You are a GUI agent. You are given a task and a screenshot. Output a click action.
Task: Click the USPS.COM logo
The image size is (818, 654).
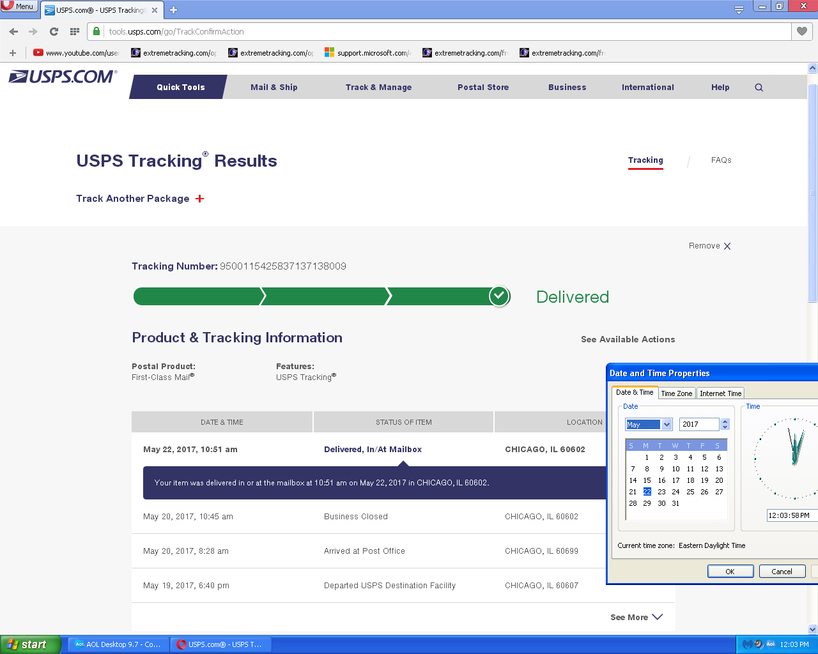63,77
